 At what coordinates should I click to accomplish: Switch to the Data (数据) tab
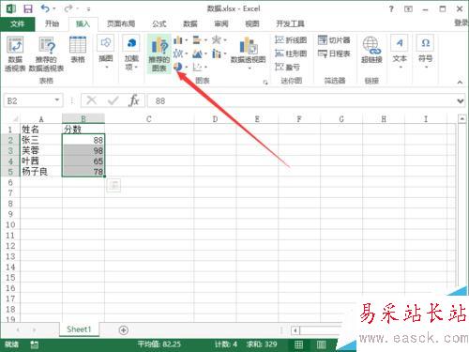pyautogui.click(x=190, y=23)
